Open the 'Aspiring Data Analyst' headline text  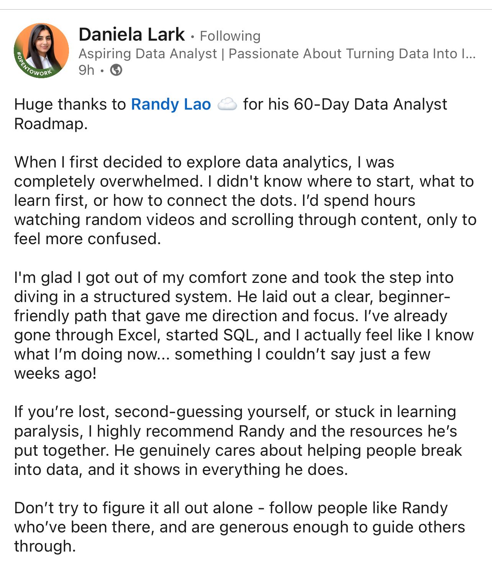click(148, 54)
